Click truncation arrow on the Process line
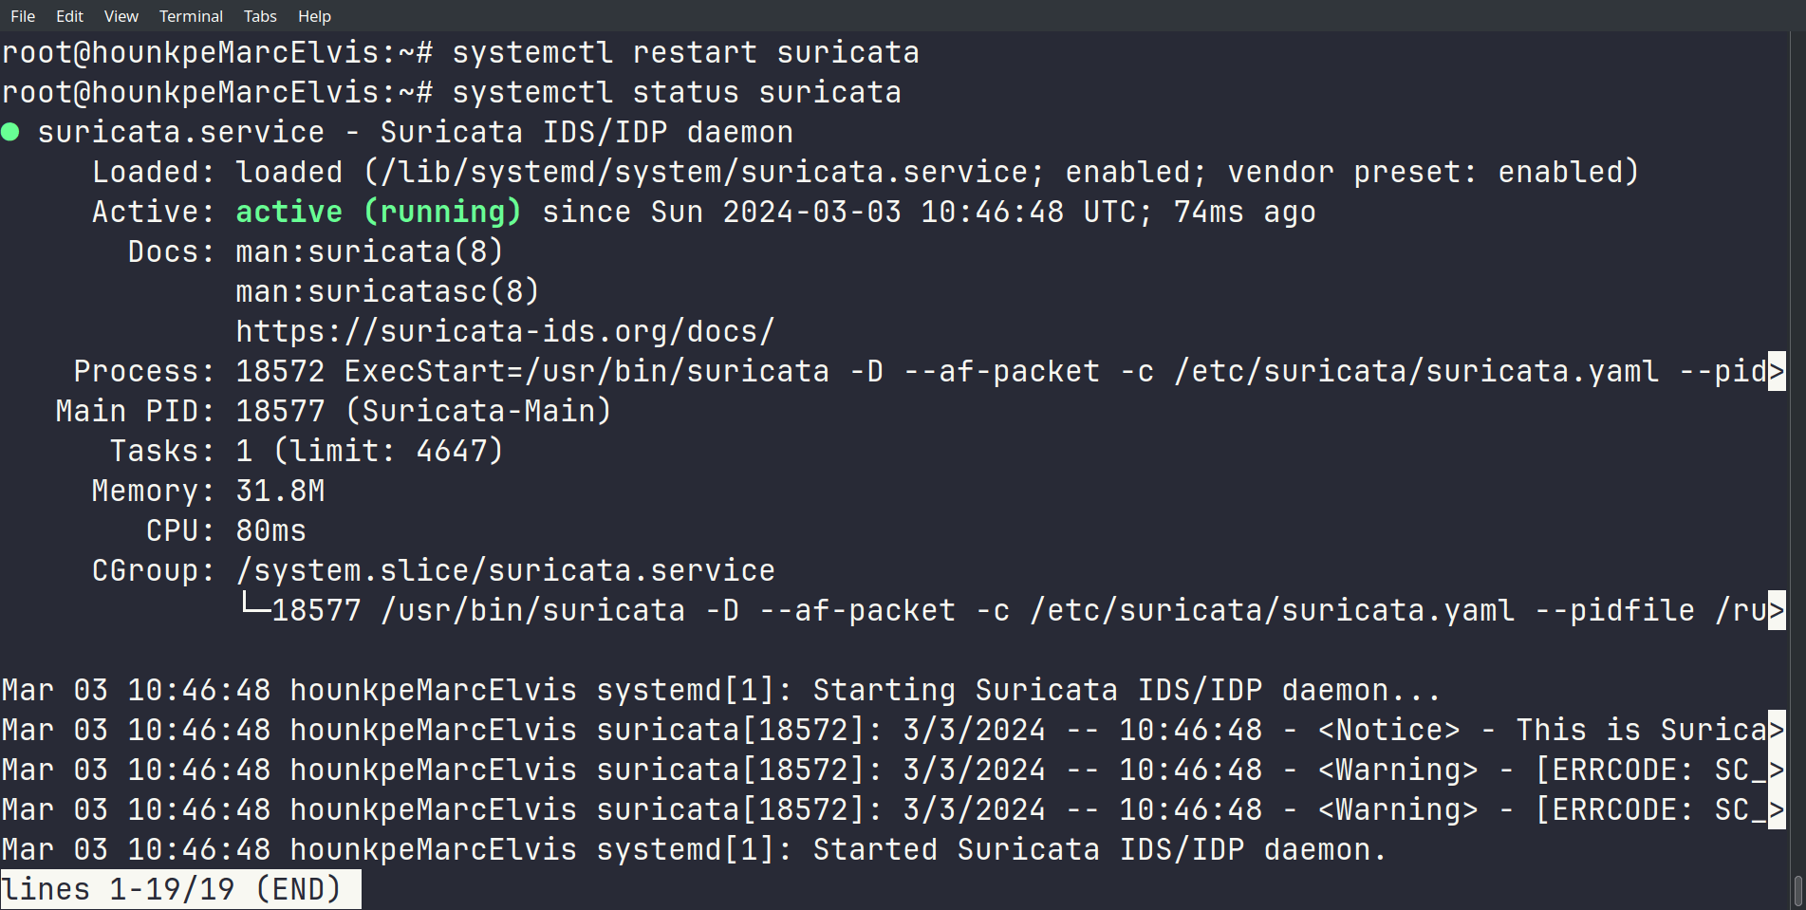Viewport: 1806px width, 910px height. pyautogui.click(x=1776, y=371)
